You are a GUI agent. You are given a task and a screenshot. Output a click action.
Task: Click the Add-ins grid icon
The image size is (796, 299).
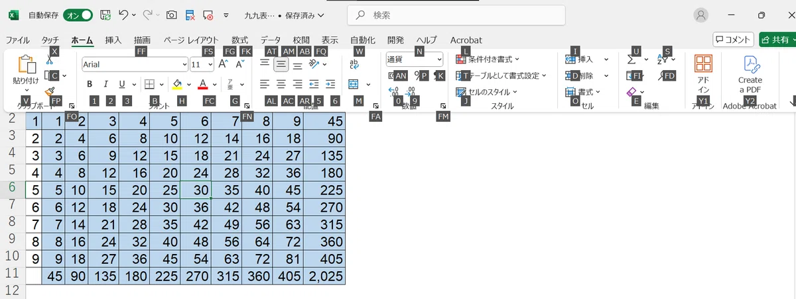pos(703,64)
